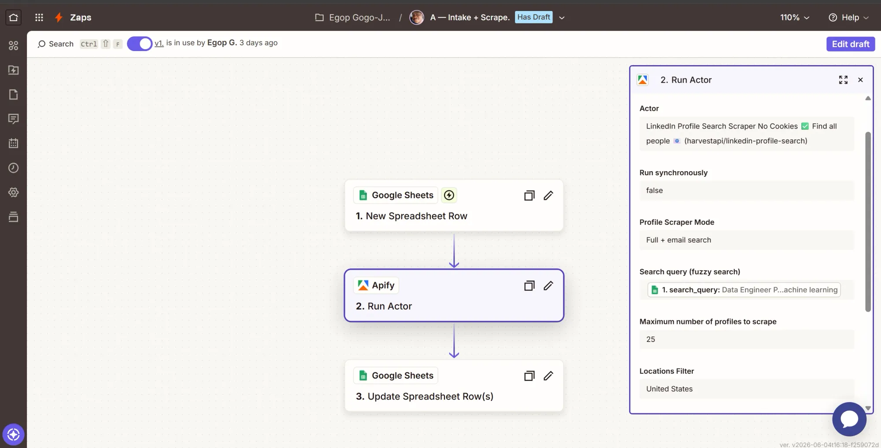Duplicate the New Spreadsheet Row step
The height and width of the screenshot is (448, 881).
pos(529,195)
